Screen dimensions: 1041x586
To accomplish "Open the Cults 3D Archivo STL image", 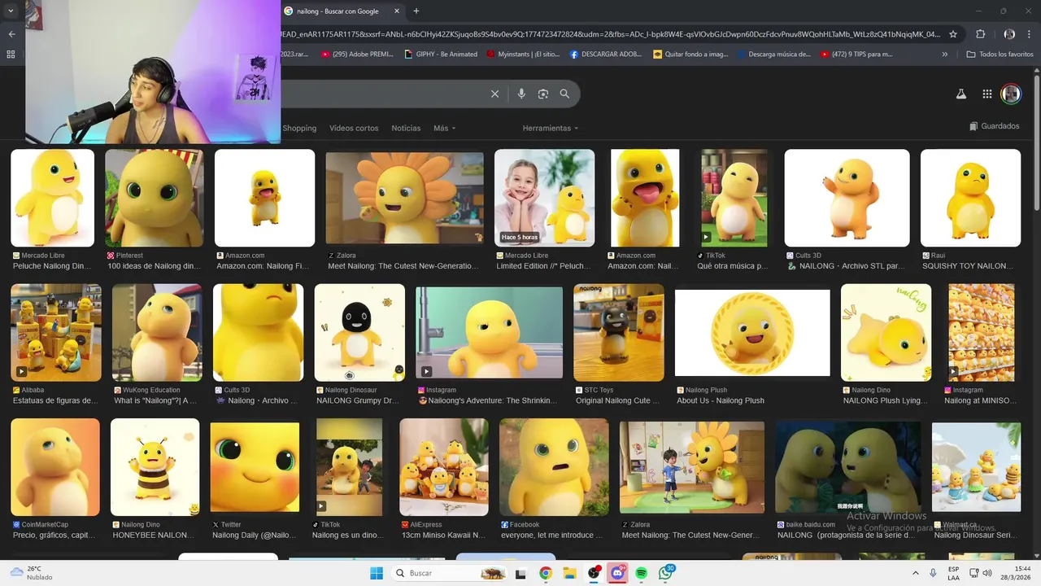I will point(847,198).
